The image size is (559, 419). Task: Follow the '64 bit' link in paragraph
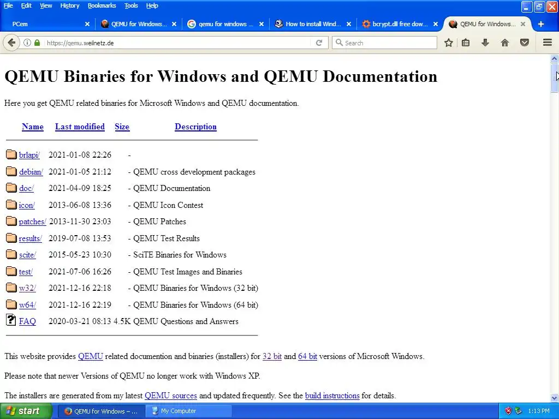tap(307, 356)
